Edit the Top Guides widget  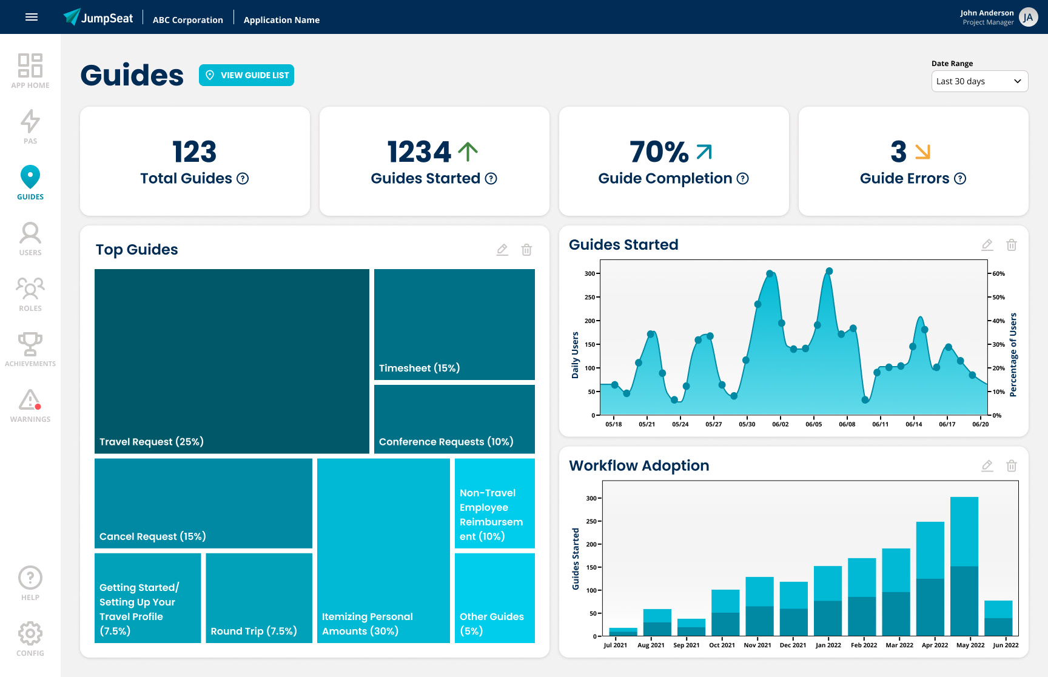502,250
